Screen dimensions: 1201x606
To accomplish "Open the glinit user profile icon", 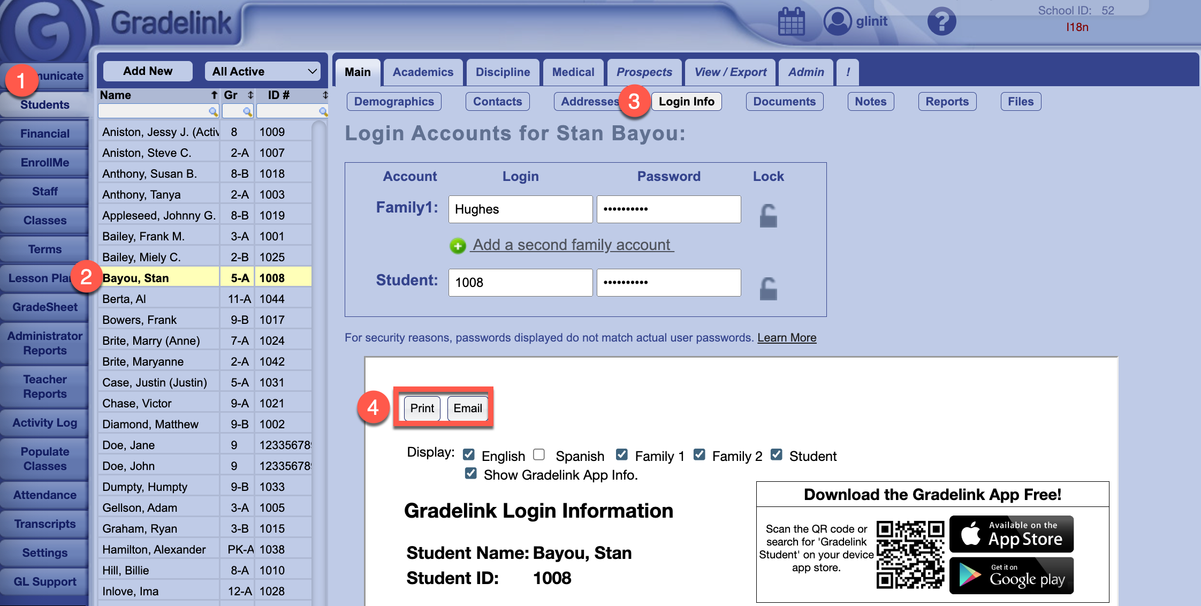I will pos(838,21).
